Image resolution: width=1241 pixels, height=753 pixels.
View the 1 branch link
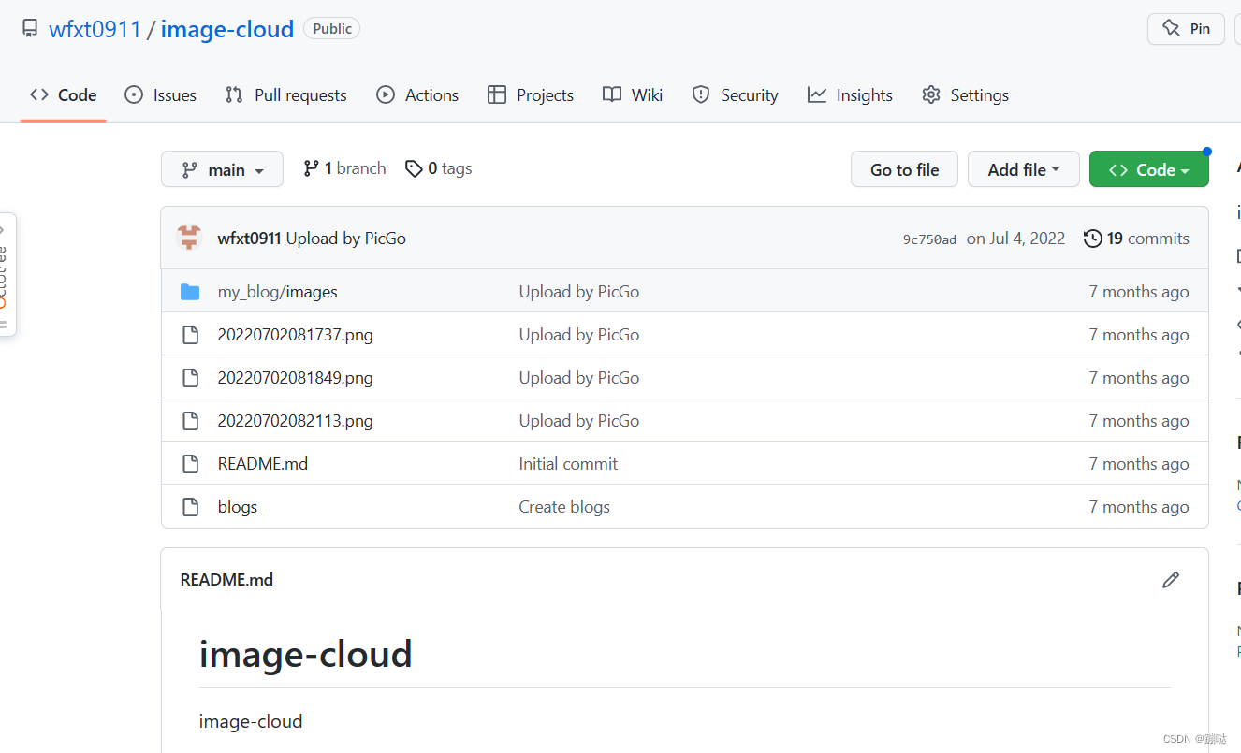pyautogui.click(x=344, y=168)
